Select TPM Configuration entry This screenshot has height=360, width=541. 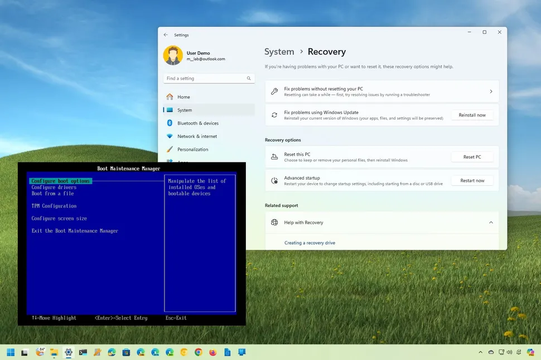pos(54,206)
